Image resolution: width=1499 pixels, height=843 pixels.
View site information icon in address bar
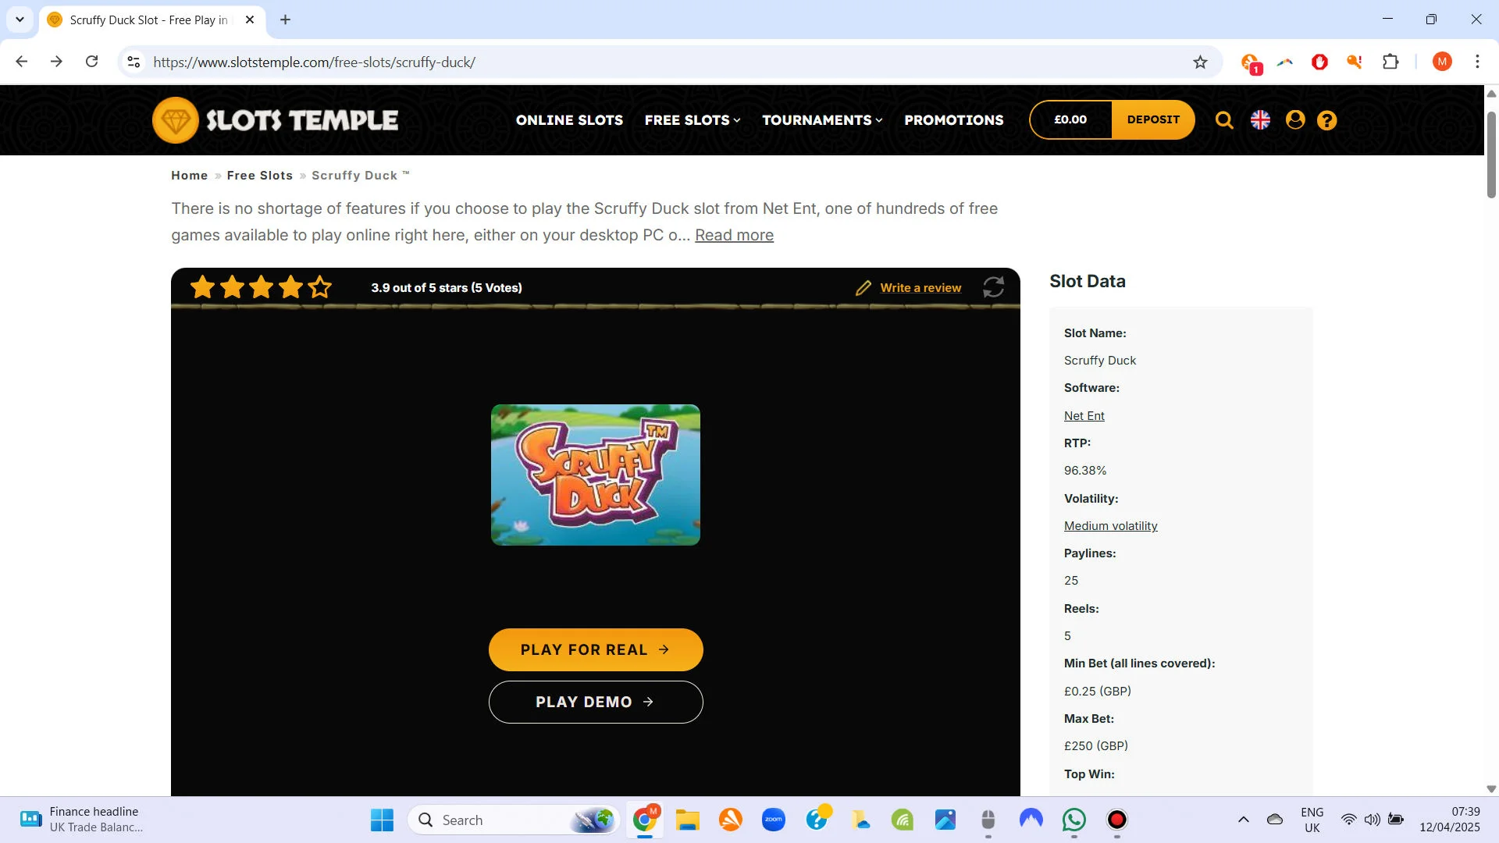point(134,62)
